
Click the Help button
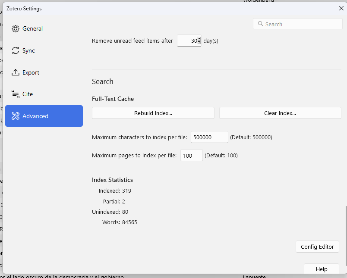click(322, 269)
